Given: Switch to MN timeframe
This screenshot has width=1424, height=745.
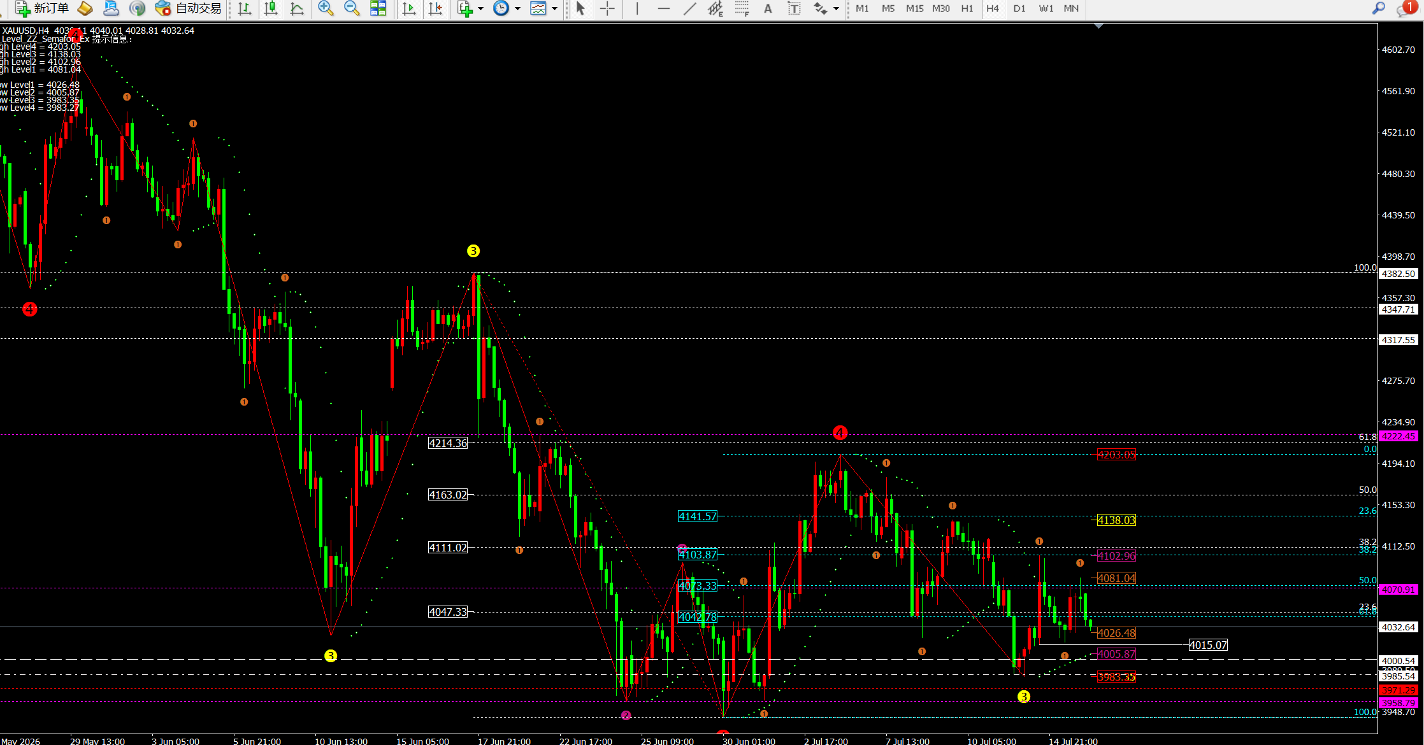Looking at the screenshot, I should coord(1072,8).
